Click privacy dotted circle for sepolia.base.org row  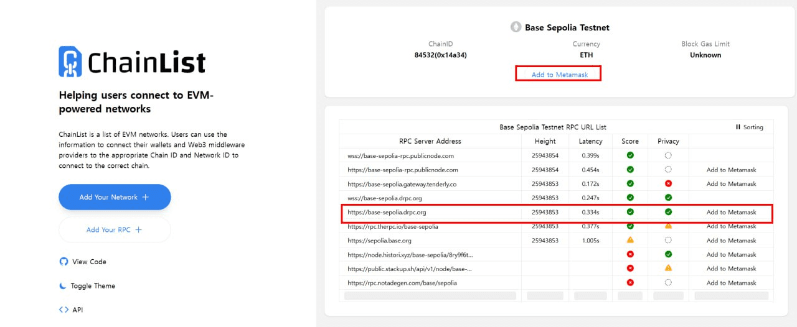[668, 240]
